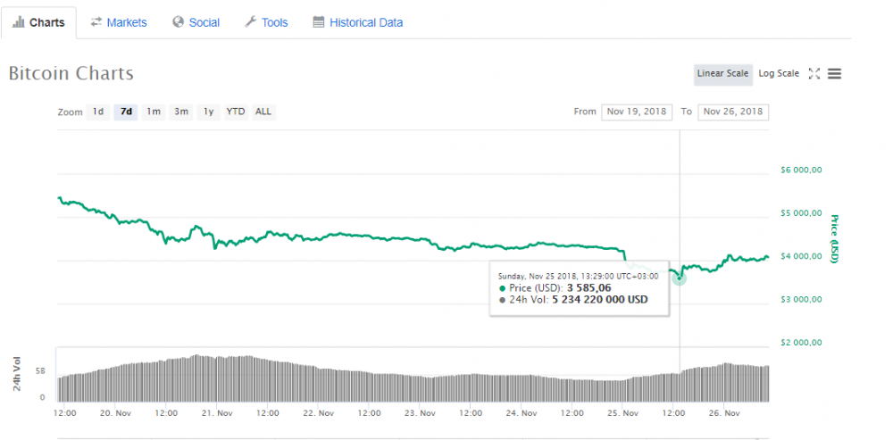Screen dimensions: 893x440
Task: Open the chart hamburger menu
Action: pyautogui.click(x=834, y=73)
